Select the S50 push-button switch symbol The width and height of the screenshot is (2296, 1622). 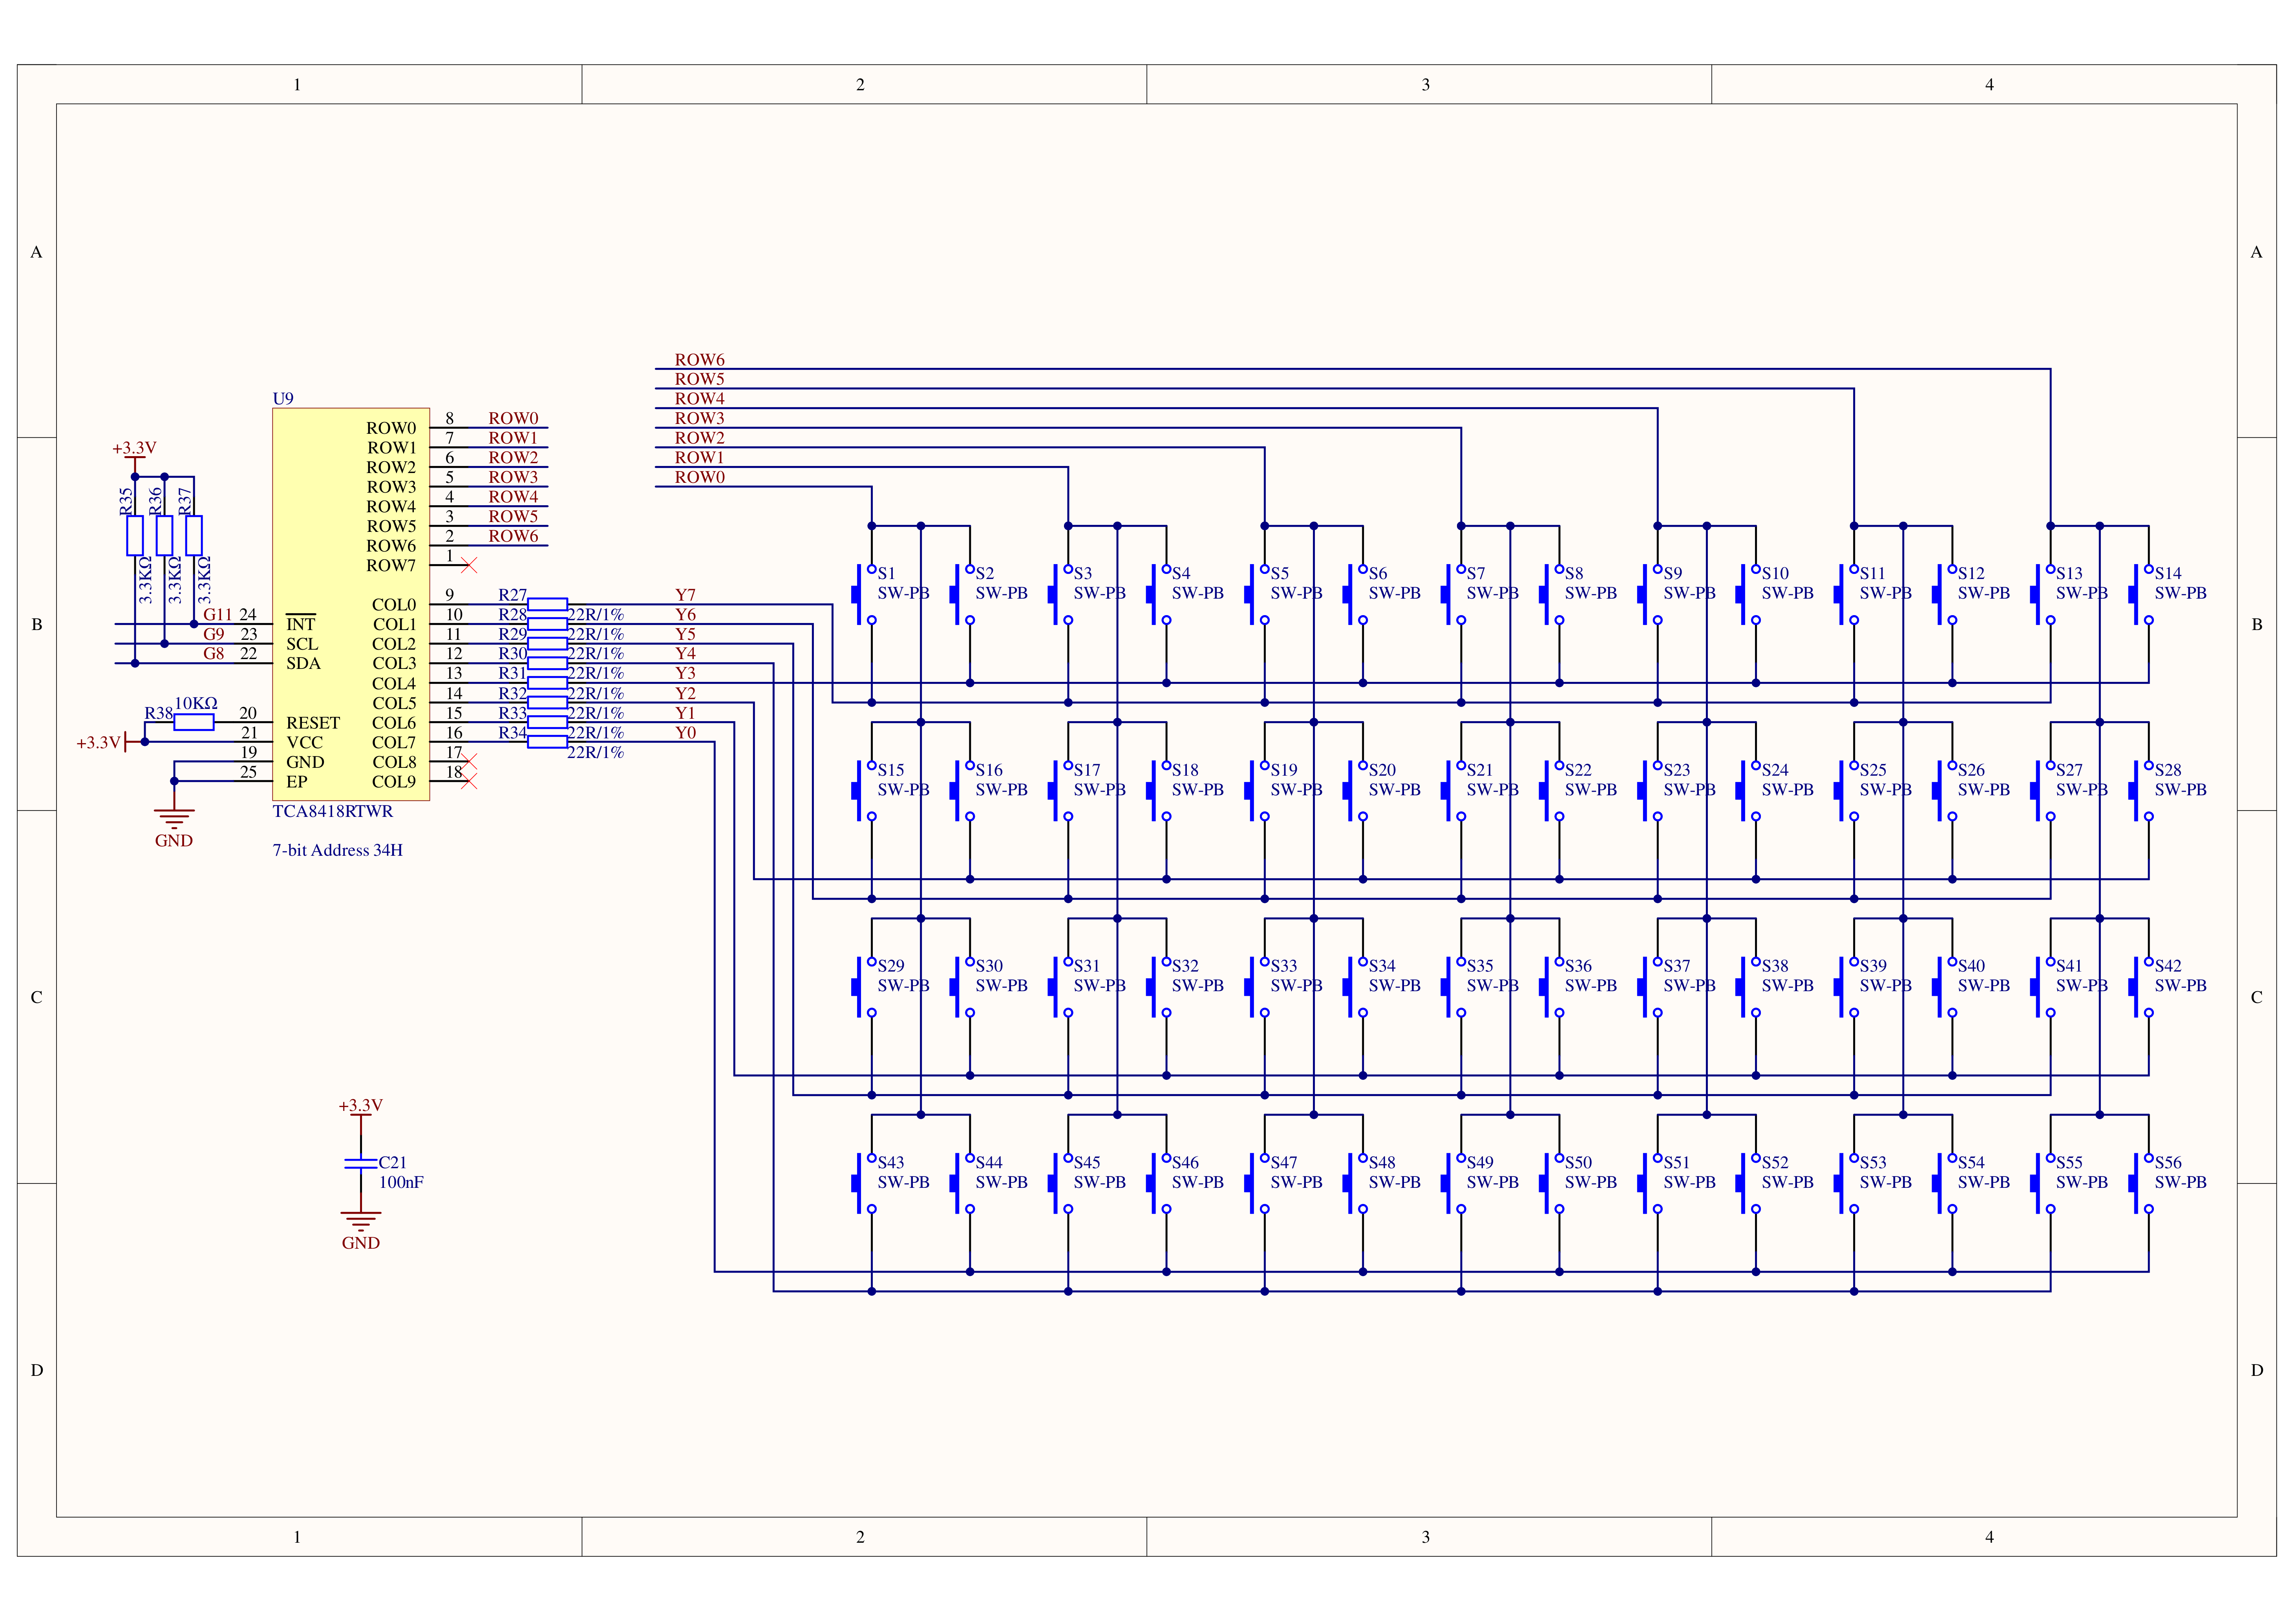tap(1552, 1183)
